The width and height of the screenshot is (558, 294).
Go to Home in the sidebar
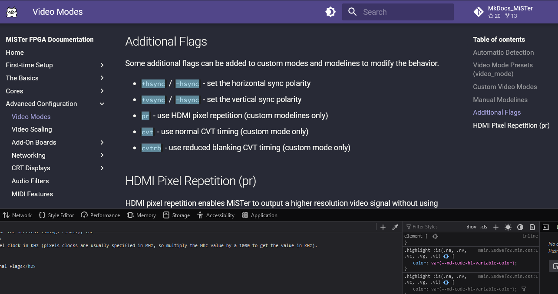tap(15, 52)
